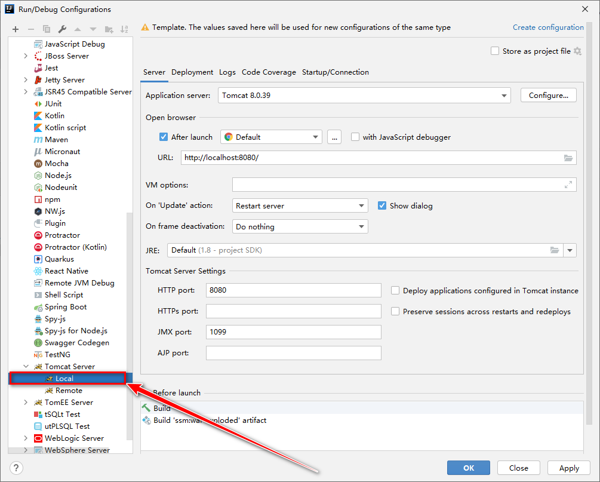Expand the WebLogic Server node
The width and height of the screenshot is (600, 482).
tap(26, 438)
